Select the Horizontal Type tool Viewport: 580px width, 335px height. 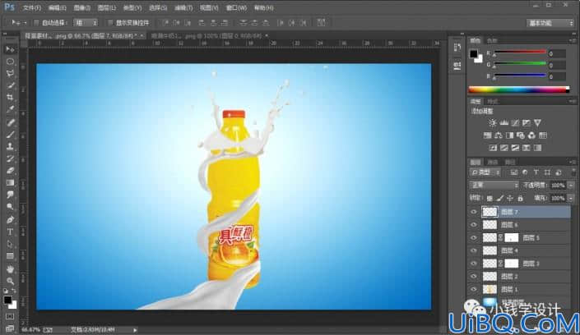tap(10, 232)
